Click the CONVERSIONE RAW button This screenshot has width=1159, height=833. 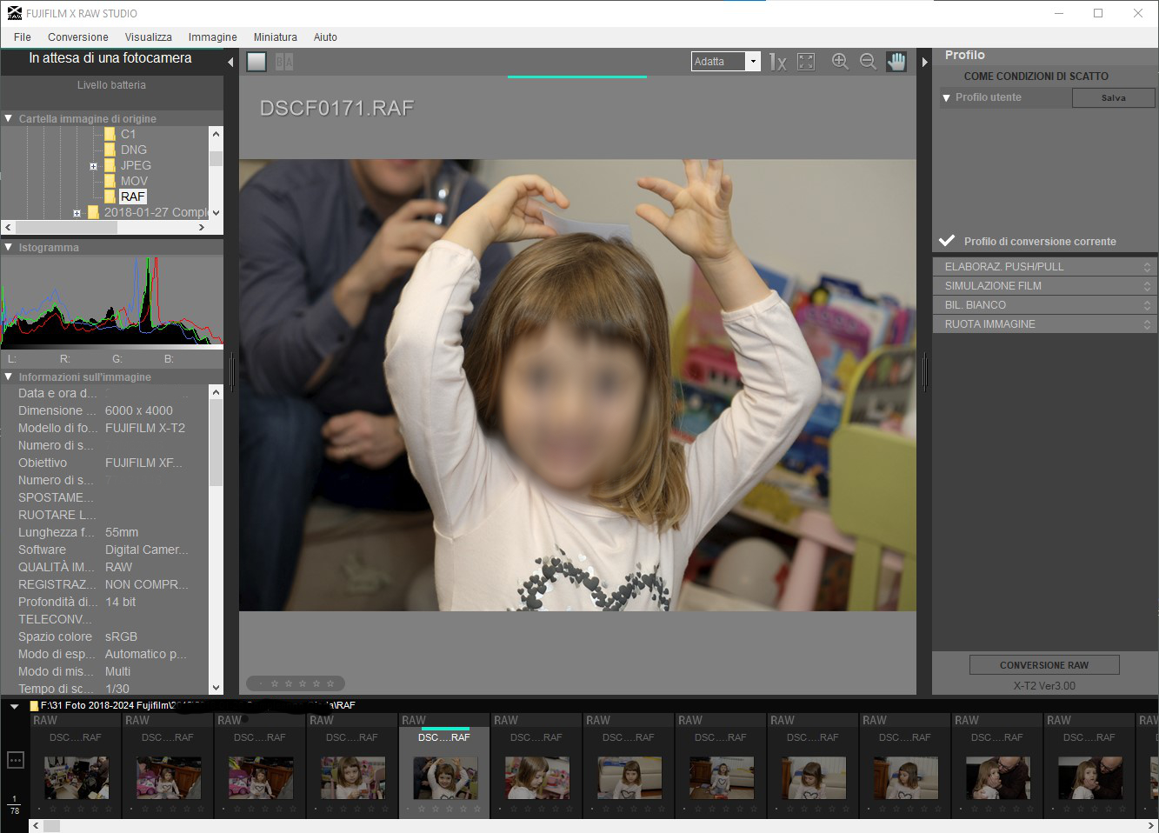tap(1043, 664)
